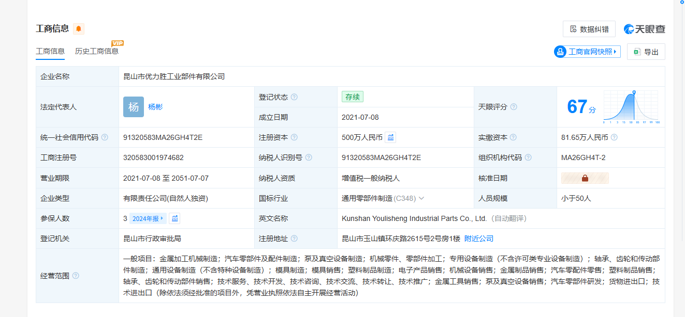Click help icon beside 经营范围
Viewport: 685px width, 317px height.
pos(76,276)
